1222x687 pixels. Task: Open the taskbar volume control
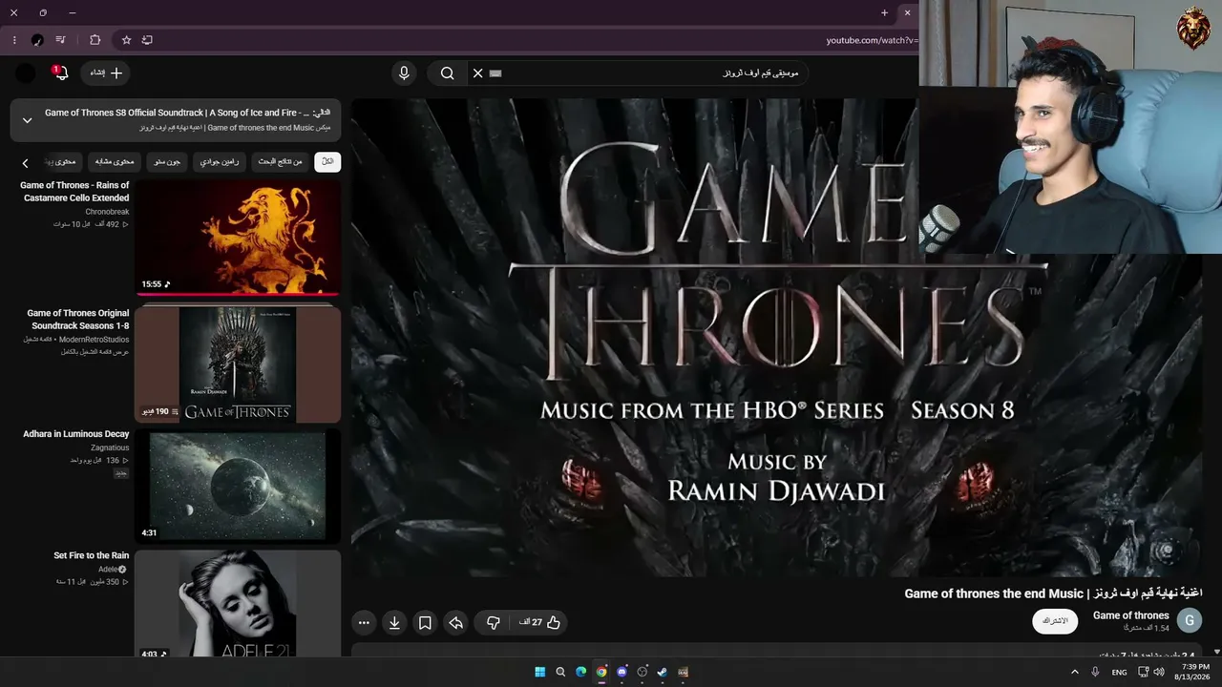1159,672
